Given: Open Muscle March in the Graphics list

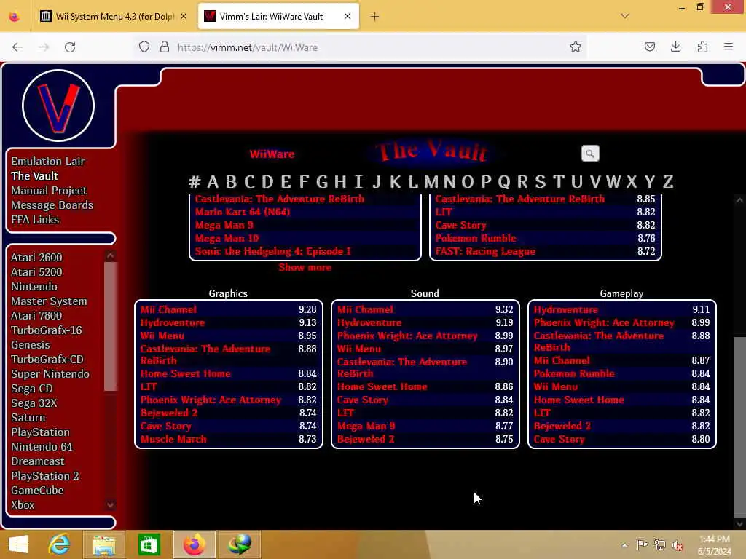Looking at the screenshot, I should (173, 439).
